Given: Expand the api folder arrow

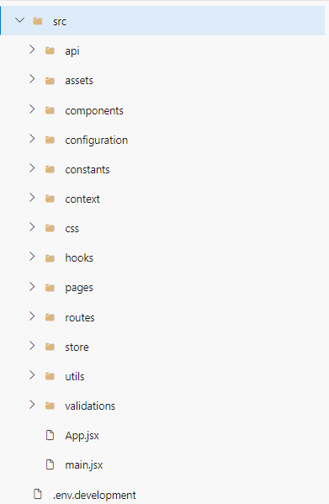Looking at the screenshot, I should pyautogui.click(x=32, y=50).
